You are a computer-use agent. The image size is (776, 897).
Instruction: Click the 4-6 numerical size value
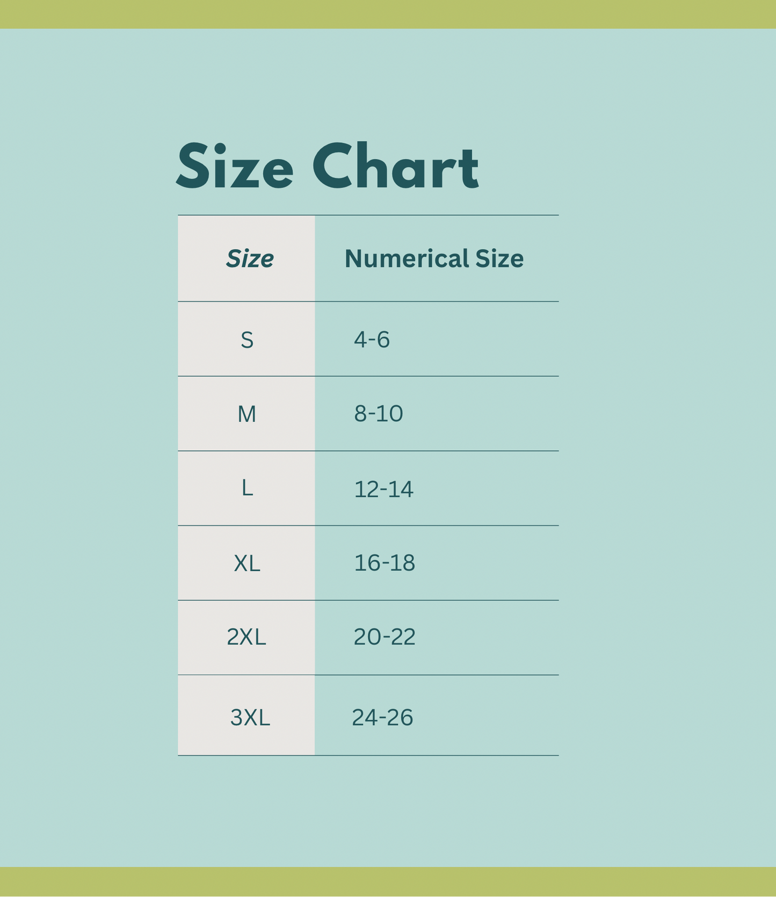click(x=372, y=339)
